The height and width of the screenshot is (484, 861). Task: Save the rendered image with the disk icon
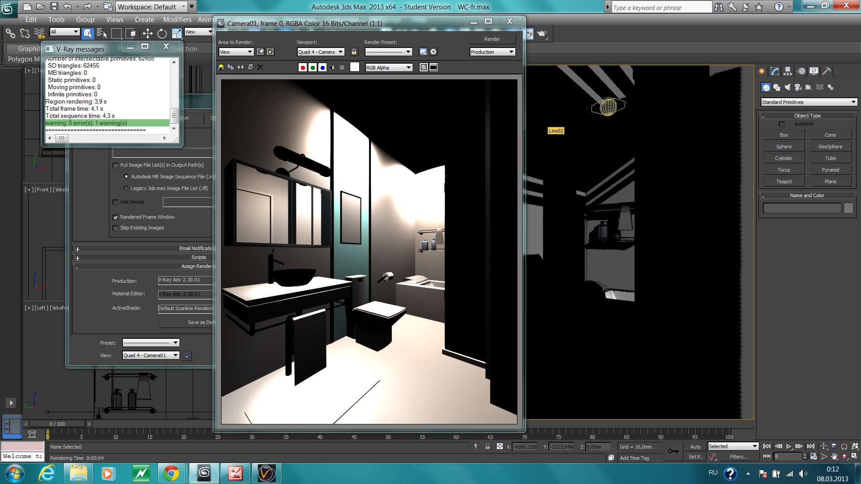(x=221, y=67)
